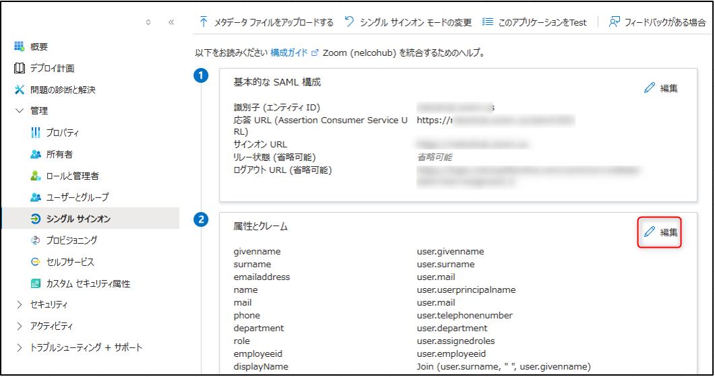This screenshot has width=715, height=377.
Task: Expand トラブルシューティング + サポート section
Action: click(19, 348)
